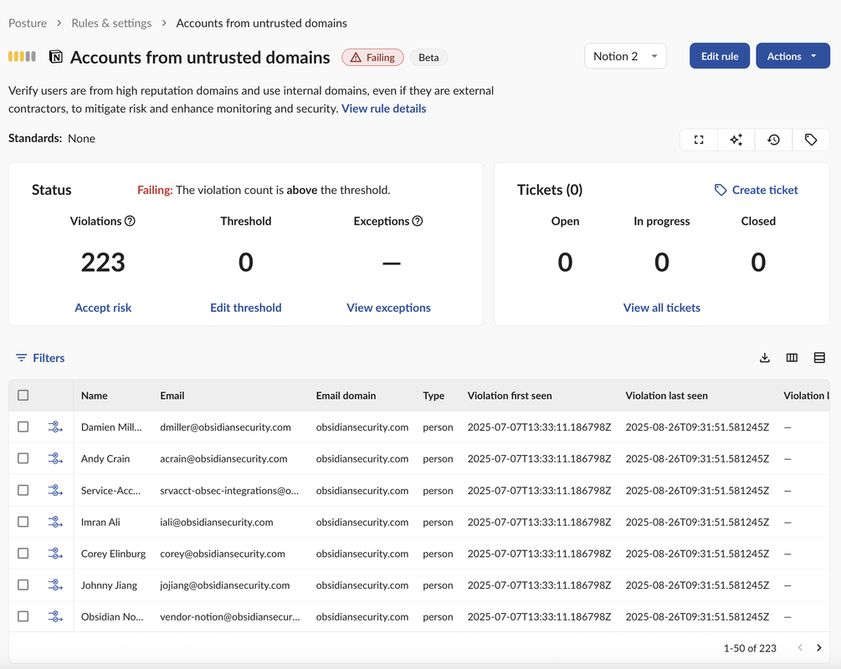Click the Create ticket link
The height and width of the screenshot is (669, 841).
click(765, 190)
